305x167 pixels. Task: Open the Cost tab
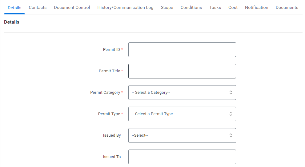tap(233, 8)
